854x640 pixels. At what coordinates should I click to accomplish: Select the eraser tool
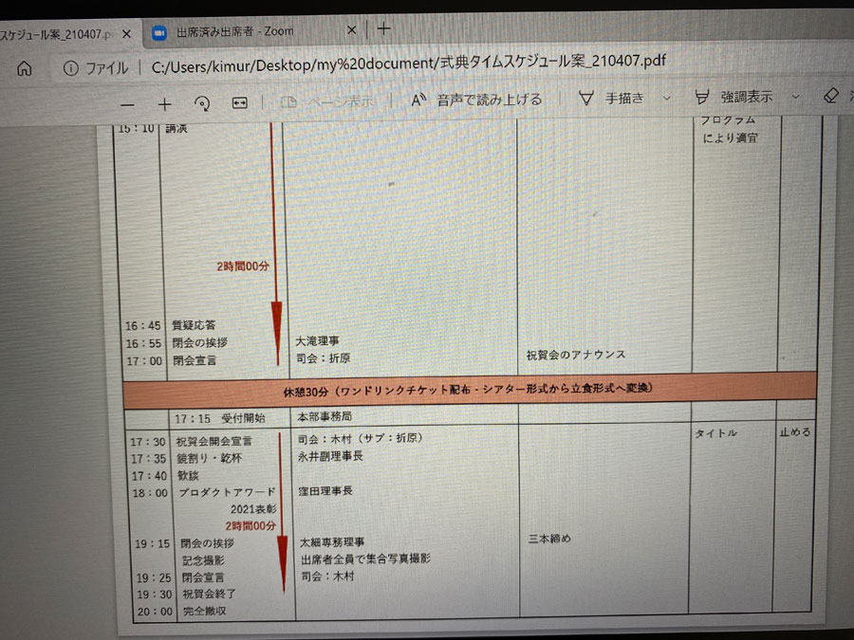(830, 96)
